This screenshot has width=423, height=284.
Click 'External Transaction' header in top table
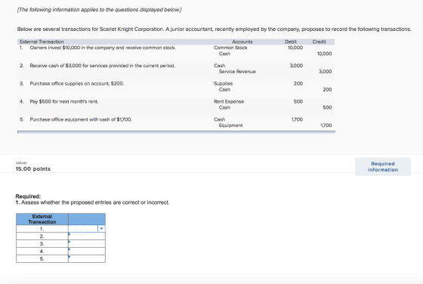pyautogui.click(x=42, y=42)
